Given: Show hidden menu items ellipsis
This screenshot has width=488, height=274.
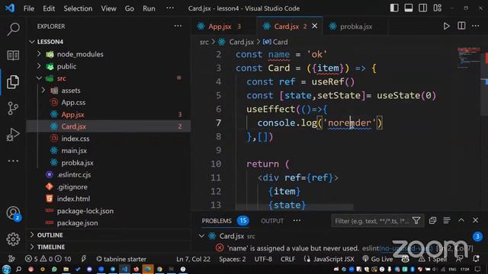Looking at the screenshot, I should pyautogui.click(x=170, y=8).
